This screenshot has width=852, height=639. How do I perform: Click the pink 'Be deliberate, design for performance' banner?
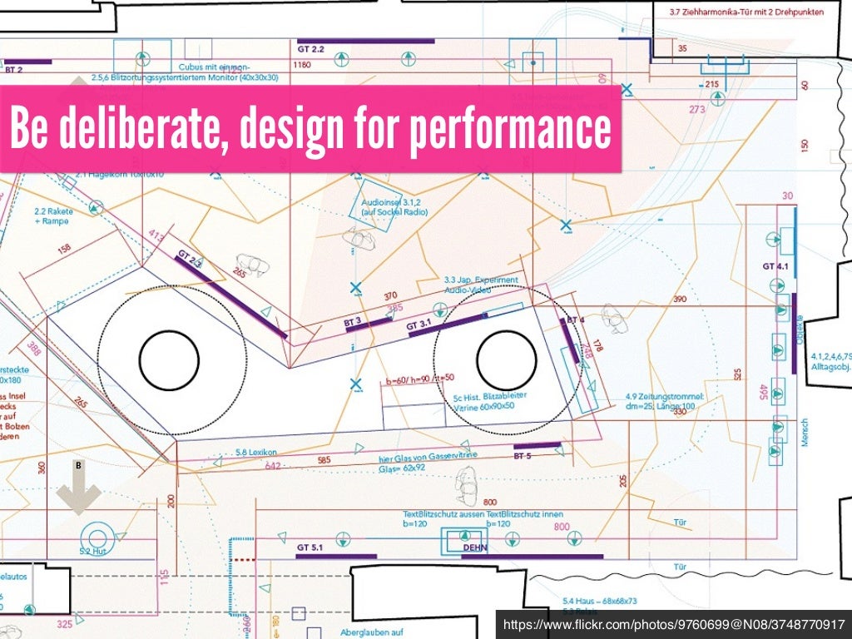tap(310, 129)
